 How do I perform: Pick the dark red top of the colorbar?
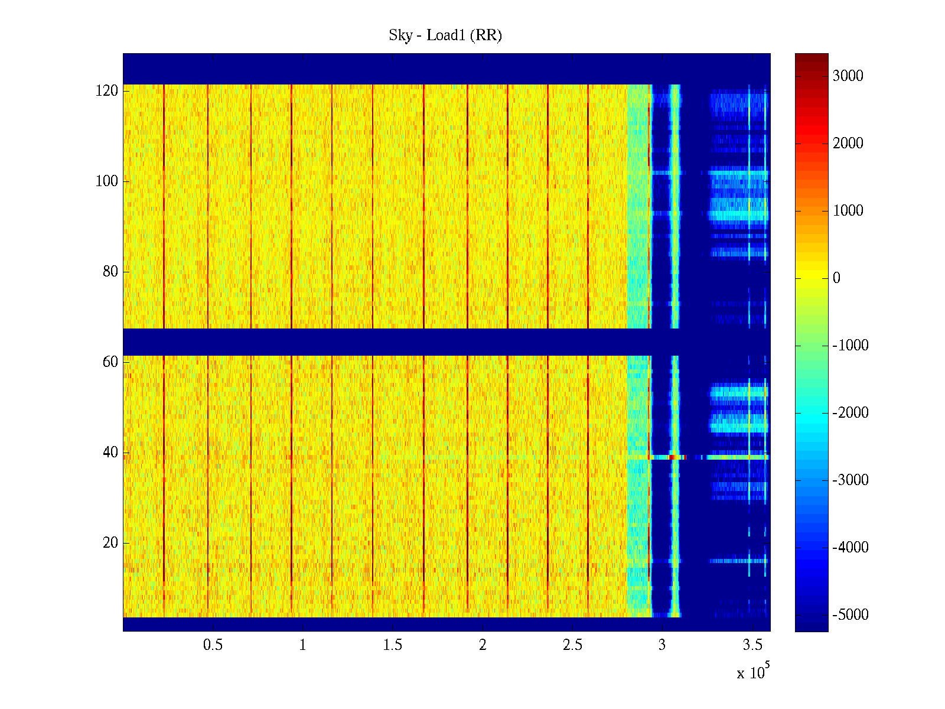811,58
